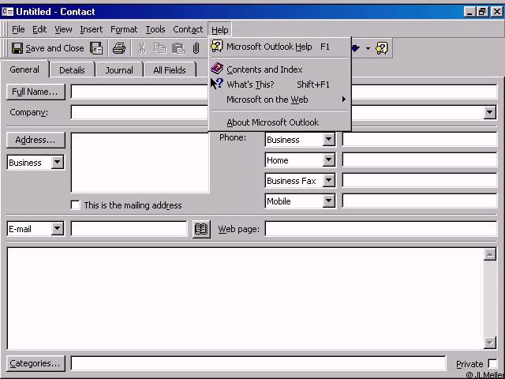Click the Microsoft Outlook Help menu icon
The width and height of the screenshot is (505, 379).
click(x=217, y=47)
